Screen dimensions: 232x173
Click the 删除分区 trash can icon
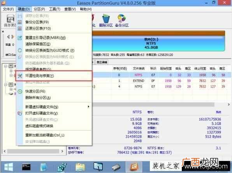coord(106,19)
